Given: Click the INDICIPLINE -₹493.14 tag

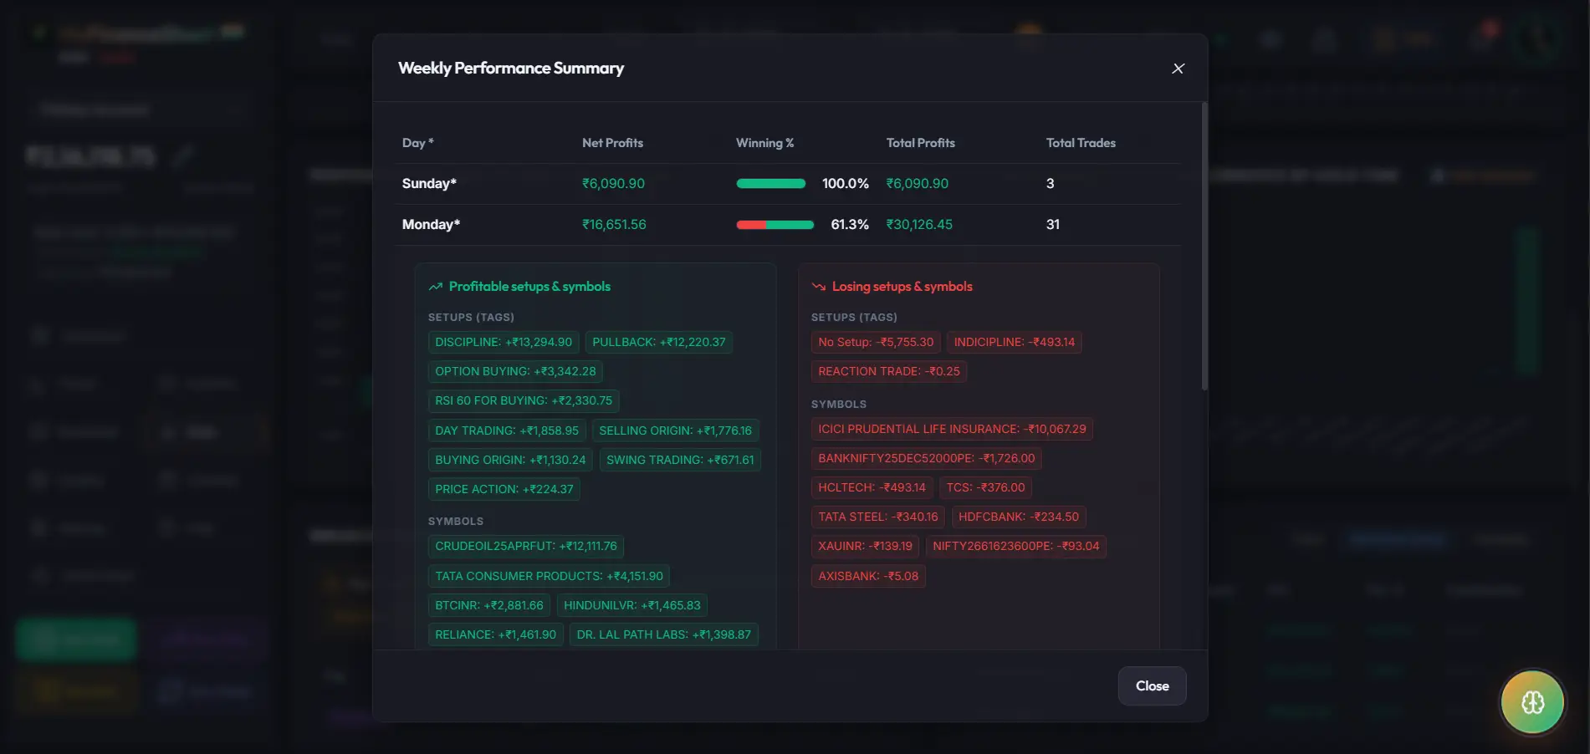Looking at the screenshot, I should click(x=1015, y=342).
